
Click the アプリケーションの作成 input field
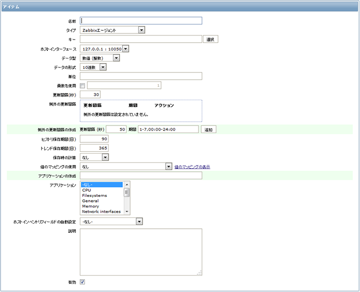tap(141, 176)
